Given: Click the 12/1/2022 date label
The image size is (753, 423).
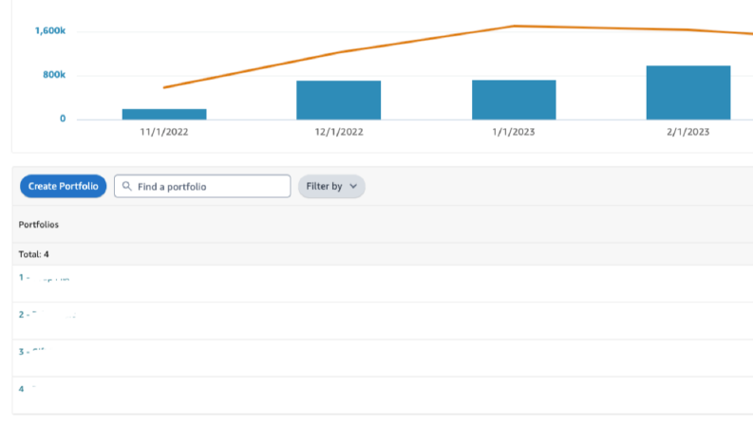Looking at the screenshot, I should [339, 132].
